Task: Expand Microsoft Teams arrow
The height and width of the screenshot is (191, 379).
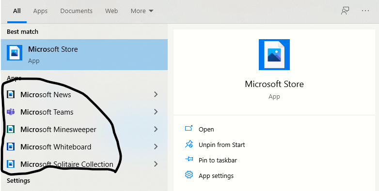Action: [156, 112]
